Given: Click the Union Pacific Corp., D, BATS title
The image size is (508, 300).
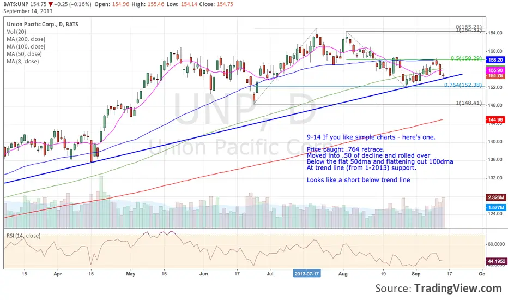Looking at the screenshot, I should [43, 24].
